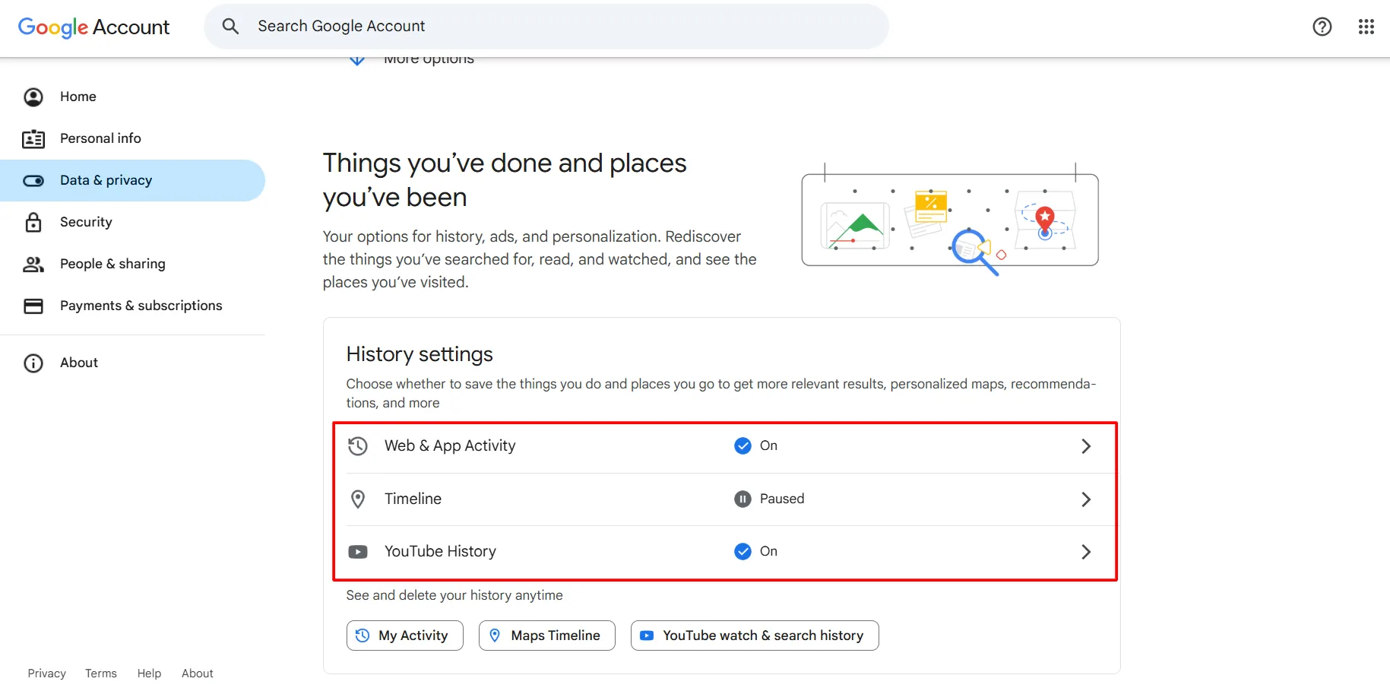Viewport: 1390px width, 691px height.
Task: Open the Google apps grid icon
Action: 1366,27
